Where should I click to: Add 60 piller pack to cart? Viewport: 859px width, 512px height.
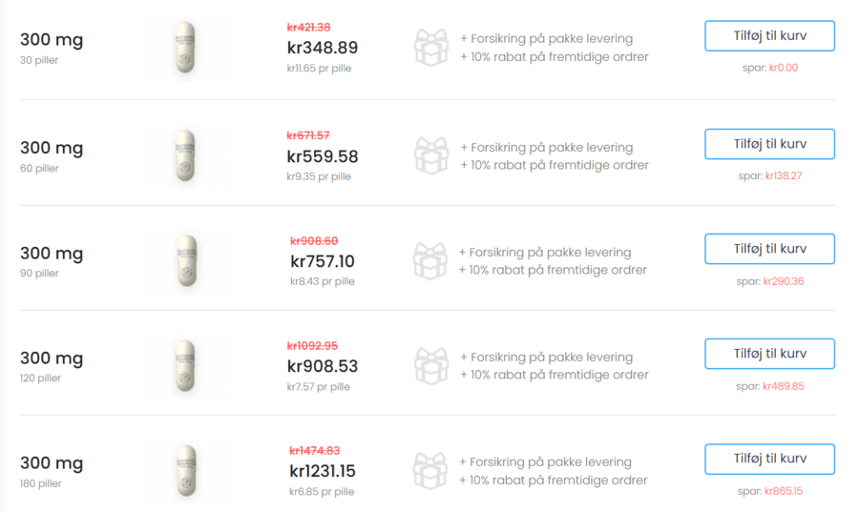[x=769, y=144]
